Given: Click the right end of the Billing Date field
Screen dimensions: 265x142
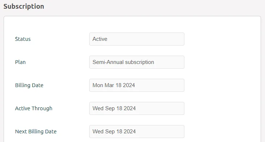Looking at the screenshot, I should coord(179,85).
